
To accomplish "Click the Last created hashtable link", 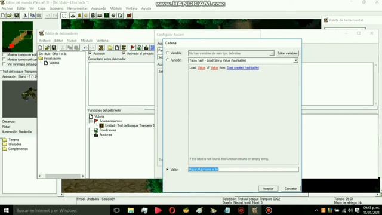I will [x=243, y=67].
